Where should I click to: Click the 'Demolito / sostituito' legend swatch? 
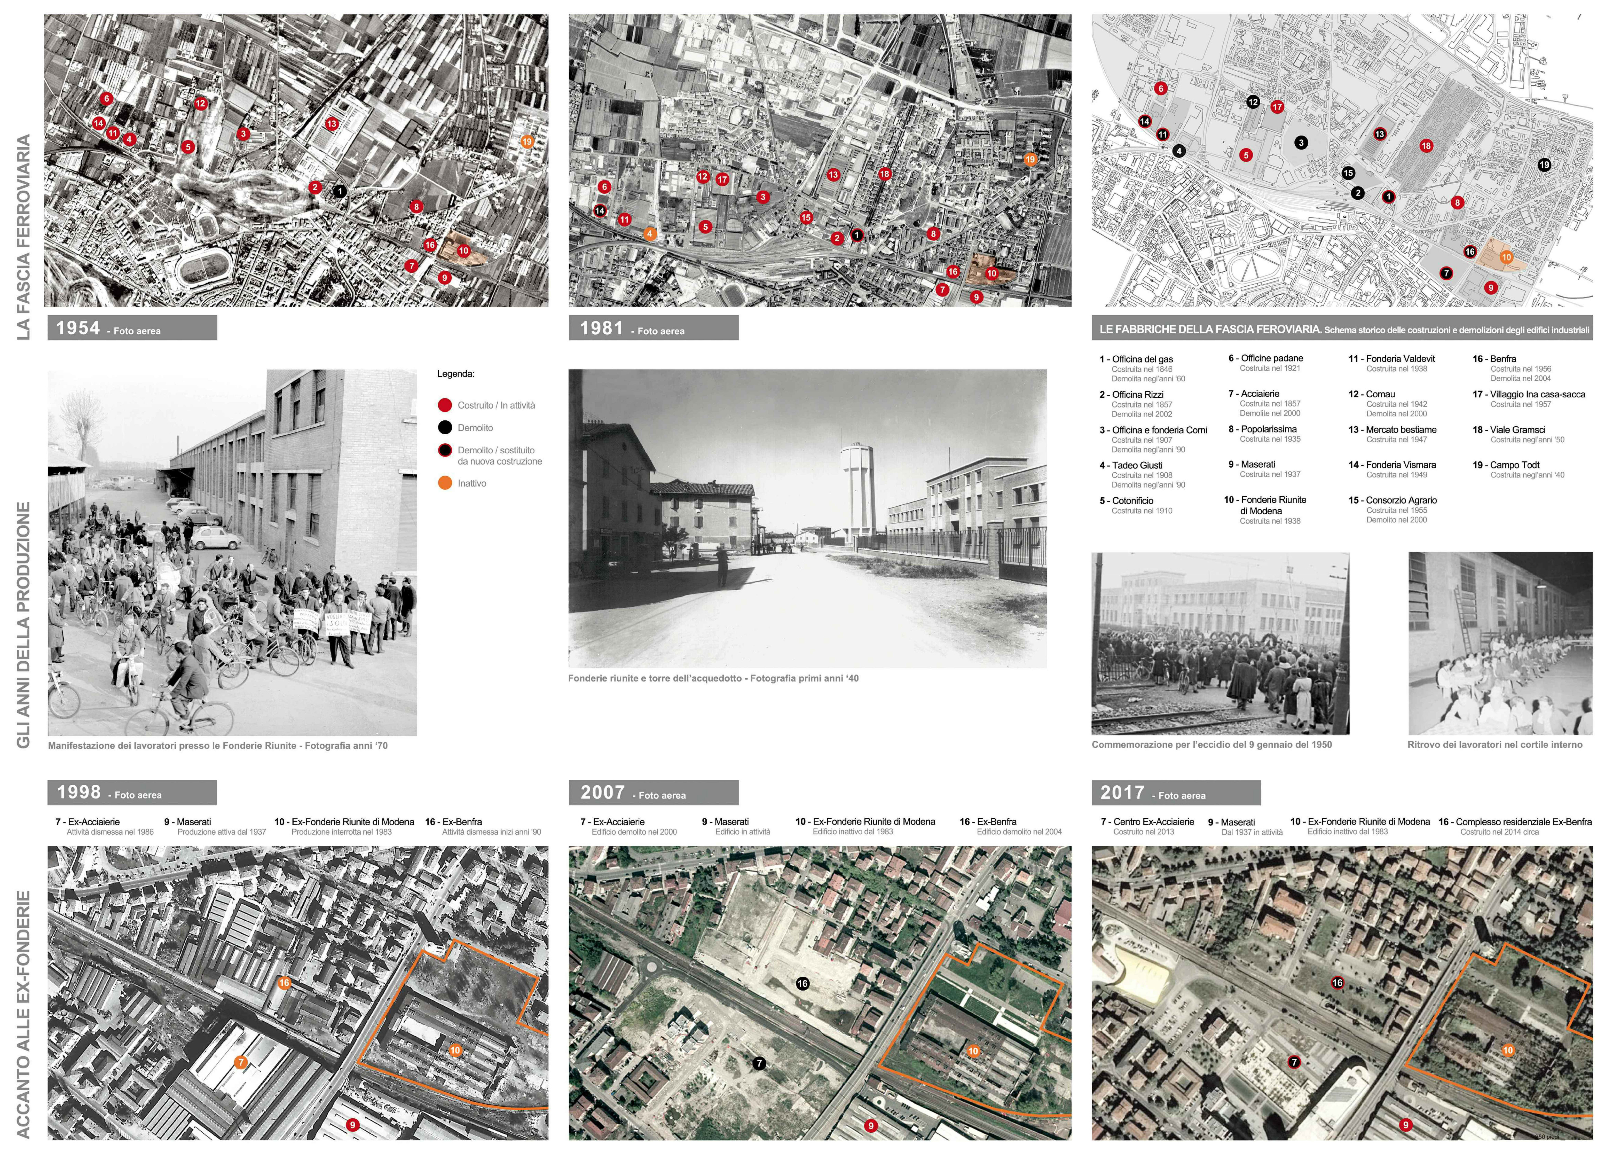click(x=445, y=450)
